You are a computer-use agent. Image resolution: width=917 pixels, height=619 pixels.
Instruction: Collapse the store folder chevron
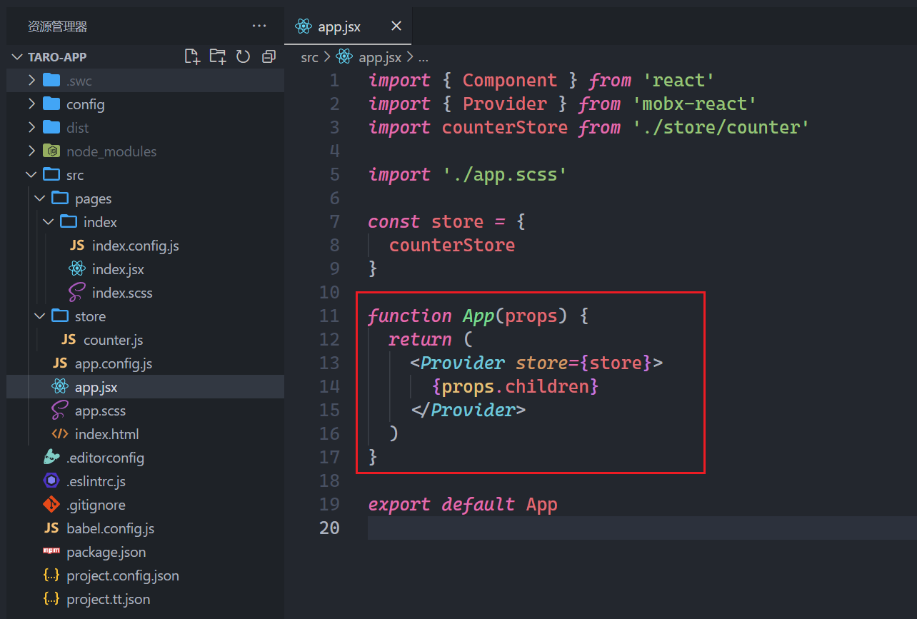coord(40,316)
